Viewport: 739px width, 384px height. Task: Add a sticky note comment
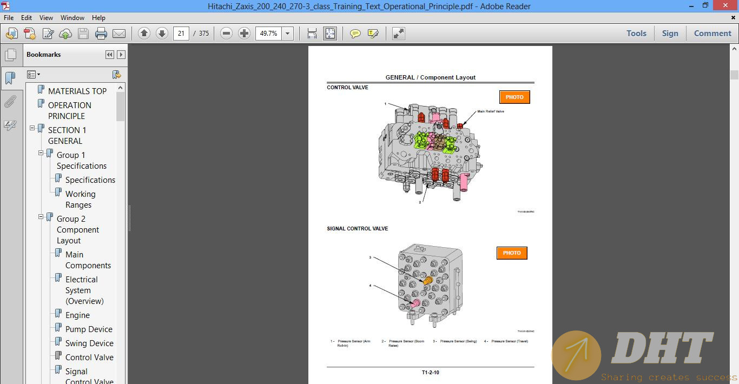point(355,34)
